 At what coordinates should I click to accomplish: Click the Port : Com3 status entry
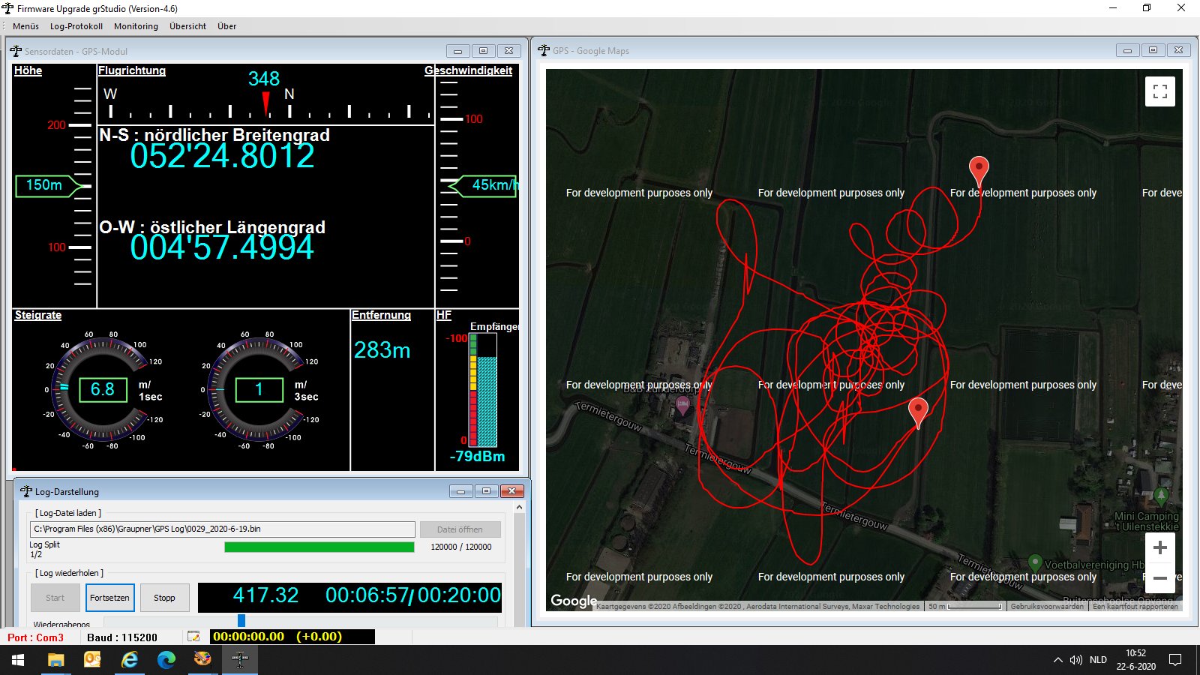tap(35, 637)
